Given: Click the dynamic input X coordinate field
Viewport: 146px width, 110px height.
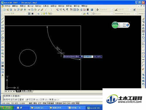Looking at the screenshot, I should point(88,57).
